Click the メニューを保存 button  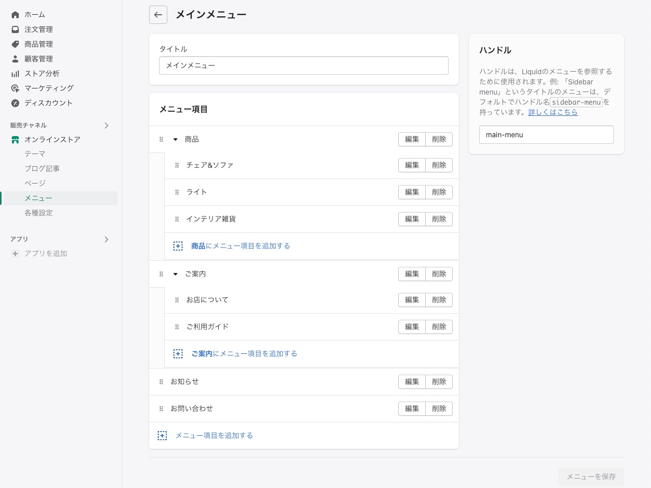[591, 477]
